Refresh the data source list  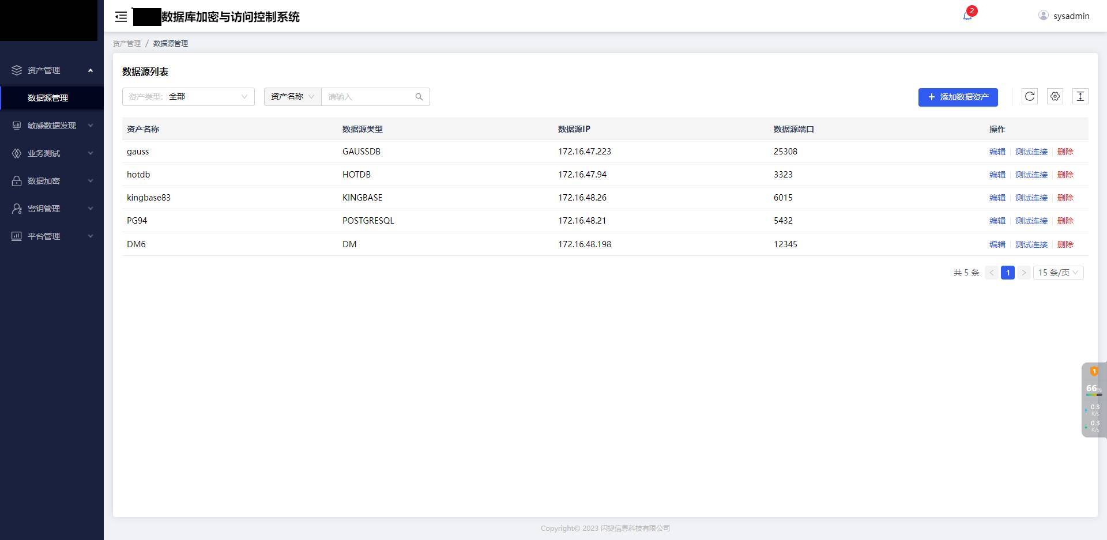[1030, 96]
